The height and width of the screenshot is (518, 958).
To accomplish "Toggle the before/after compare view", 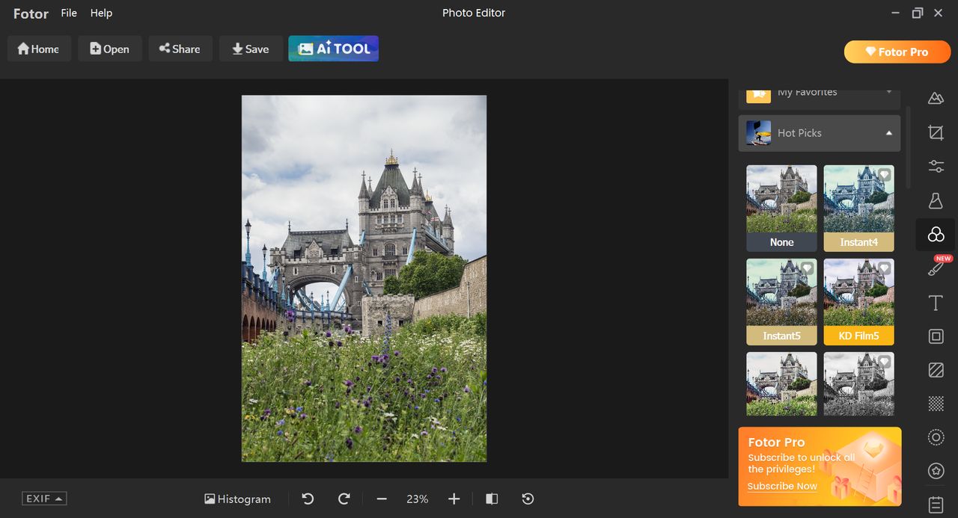I will tap(492, 499).
